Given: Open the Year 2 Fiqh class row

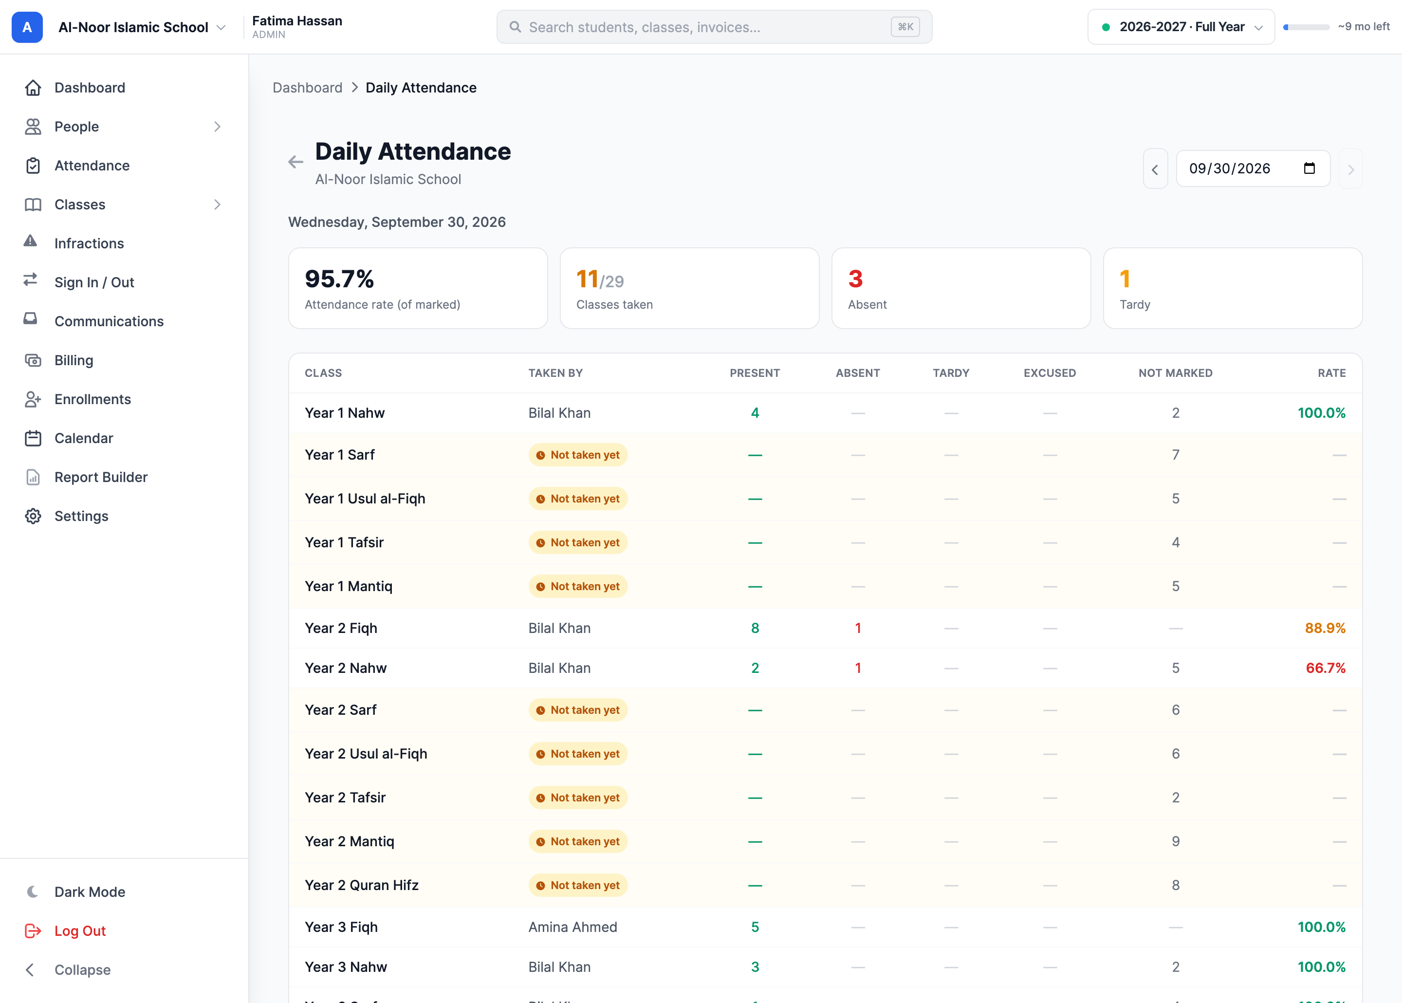Looking at the screenshot, I should [x=826, y=628].
